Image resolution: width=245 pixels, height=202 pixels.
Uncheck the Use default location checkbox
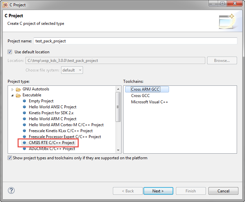[x=10, y=52]
